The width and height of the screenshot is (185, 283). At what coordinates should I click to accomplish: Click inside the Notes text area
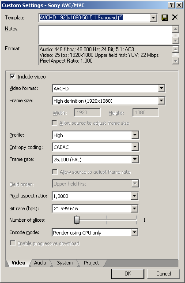[105, 35]
